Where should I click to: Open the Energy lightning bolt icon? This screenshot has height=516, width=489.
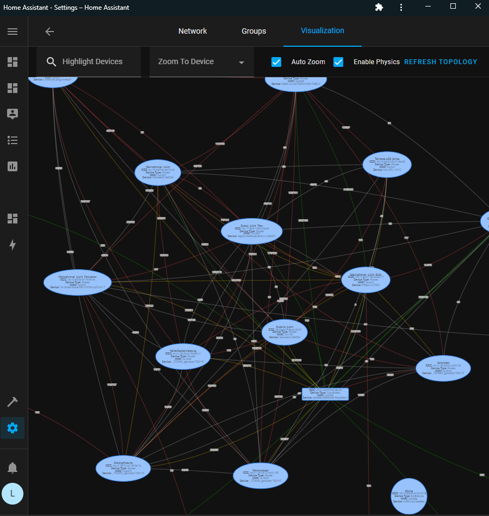point(13,245)
